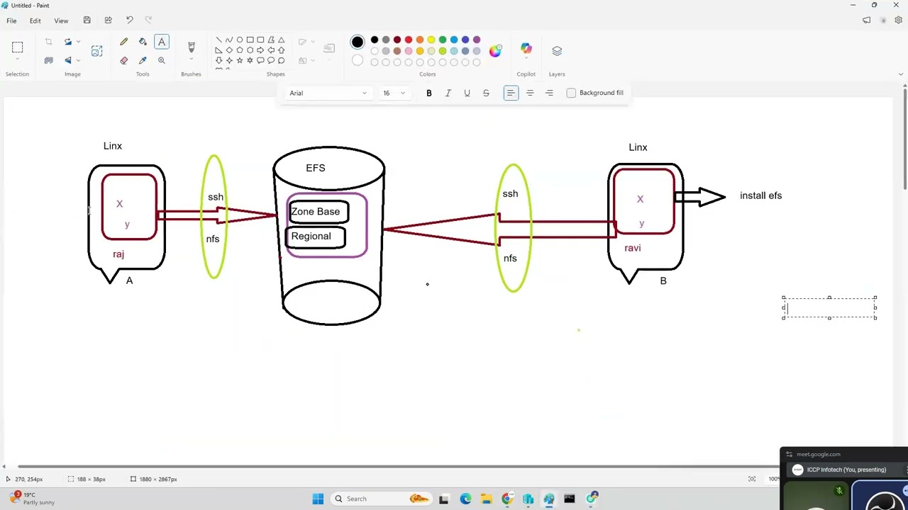Click the vertical scrollbar
Screen dimensions: 908x510
tap(904, 138)
